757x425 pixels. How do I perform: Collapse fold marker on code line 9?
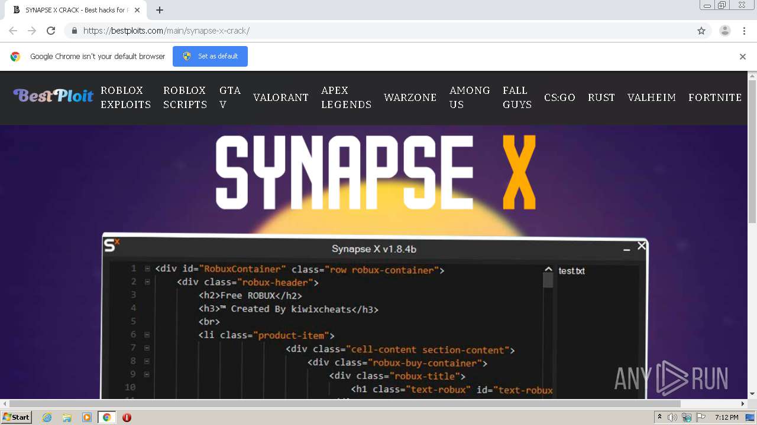(x=147, y=374)
